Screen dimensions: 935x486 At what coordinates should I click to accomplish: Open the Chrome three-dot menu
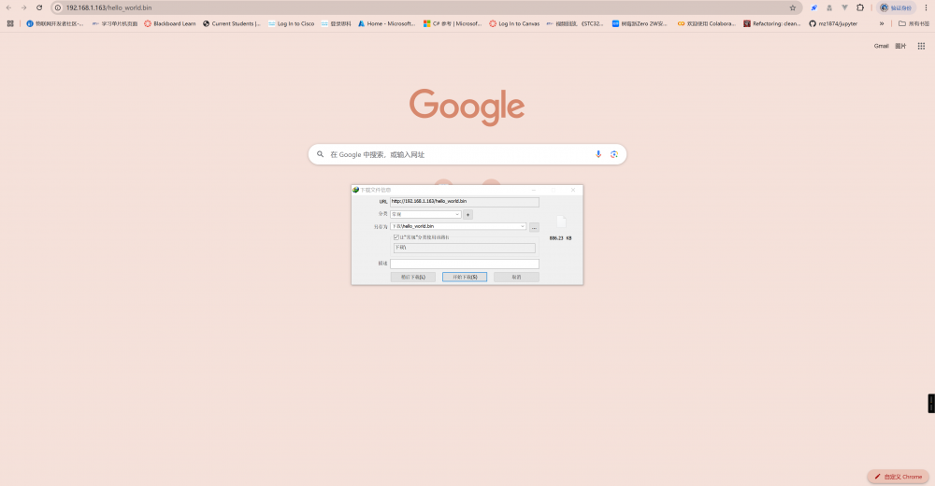point(926,7)
